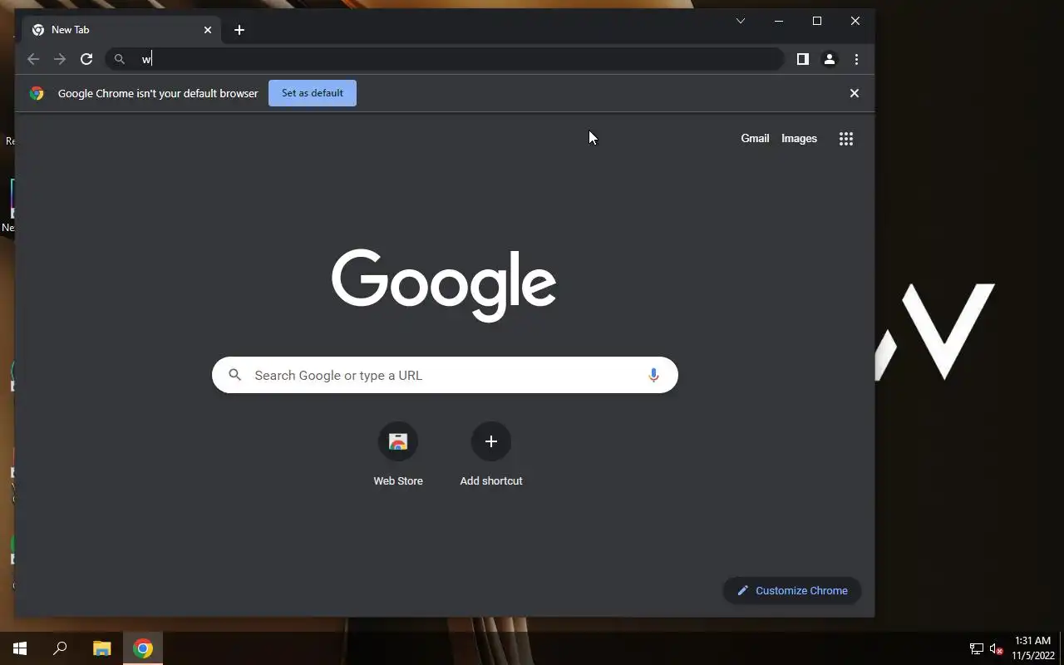Maximize the Chrome window

click(817, 21)
